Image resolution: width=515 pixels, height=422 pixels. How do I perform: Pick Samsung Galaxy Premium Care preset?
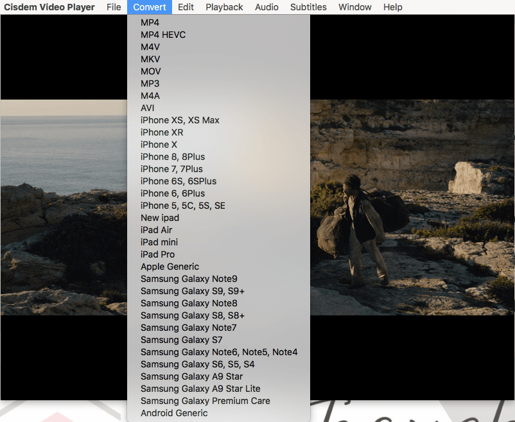pyautogui.click(x=218, y=401)
